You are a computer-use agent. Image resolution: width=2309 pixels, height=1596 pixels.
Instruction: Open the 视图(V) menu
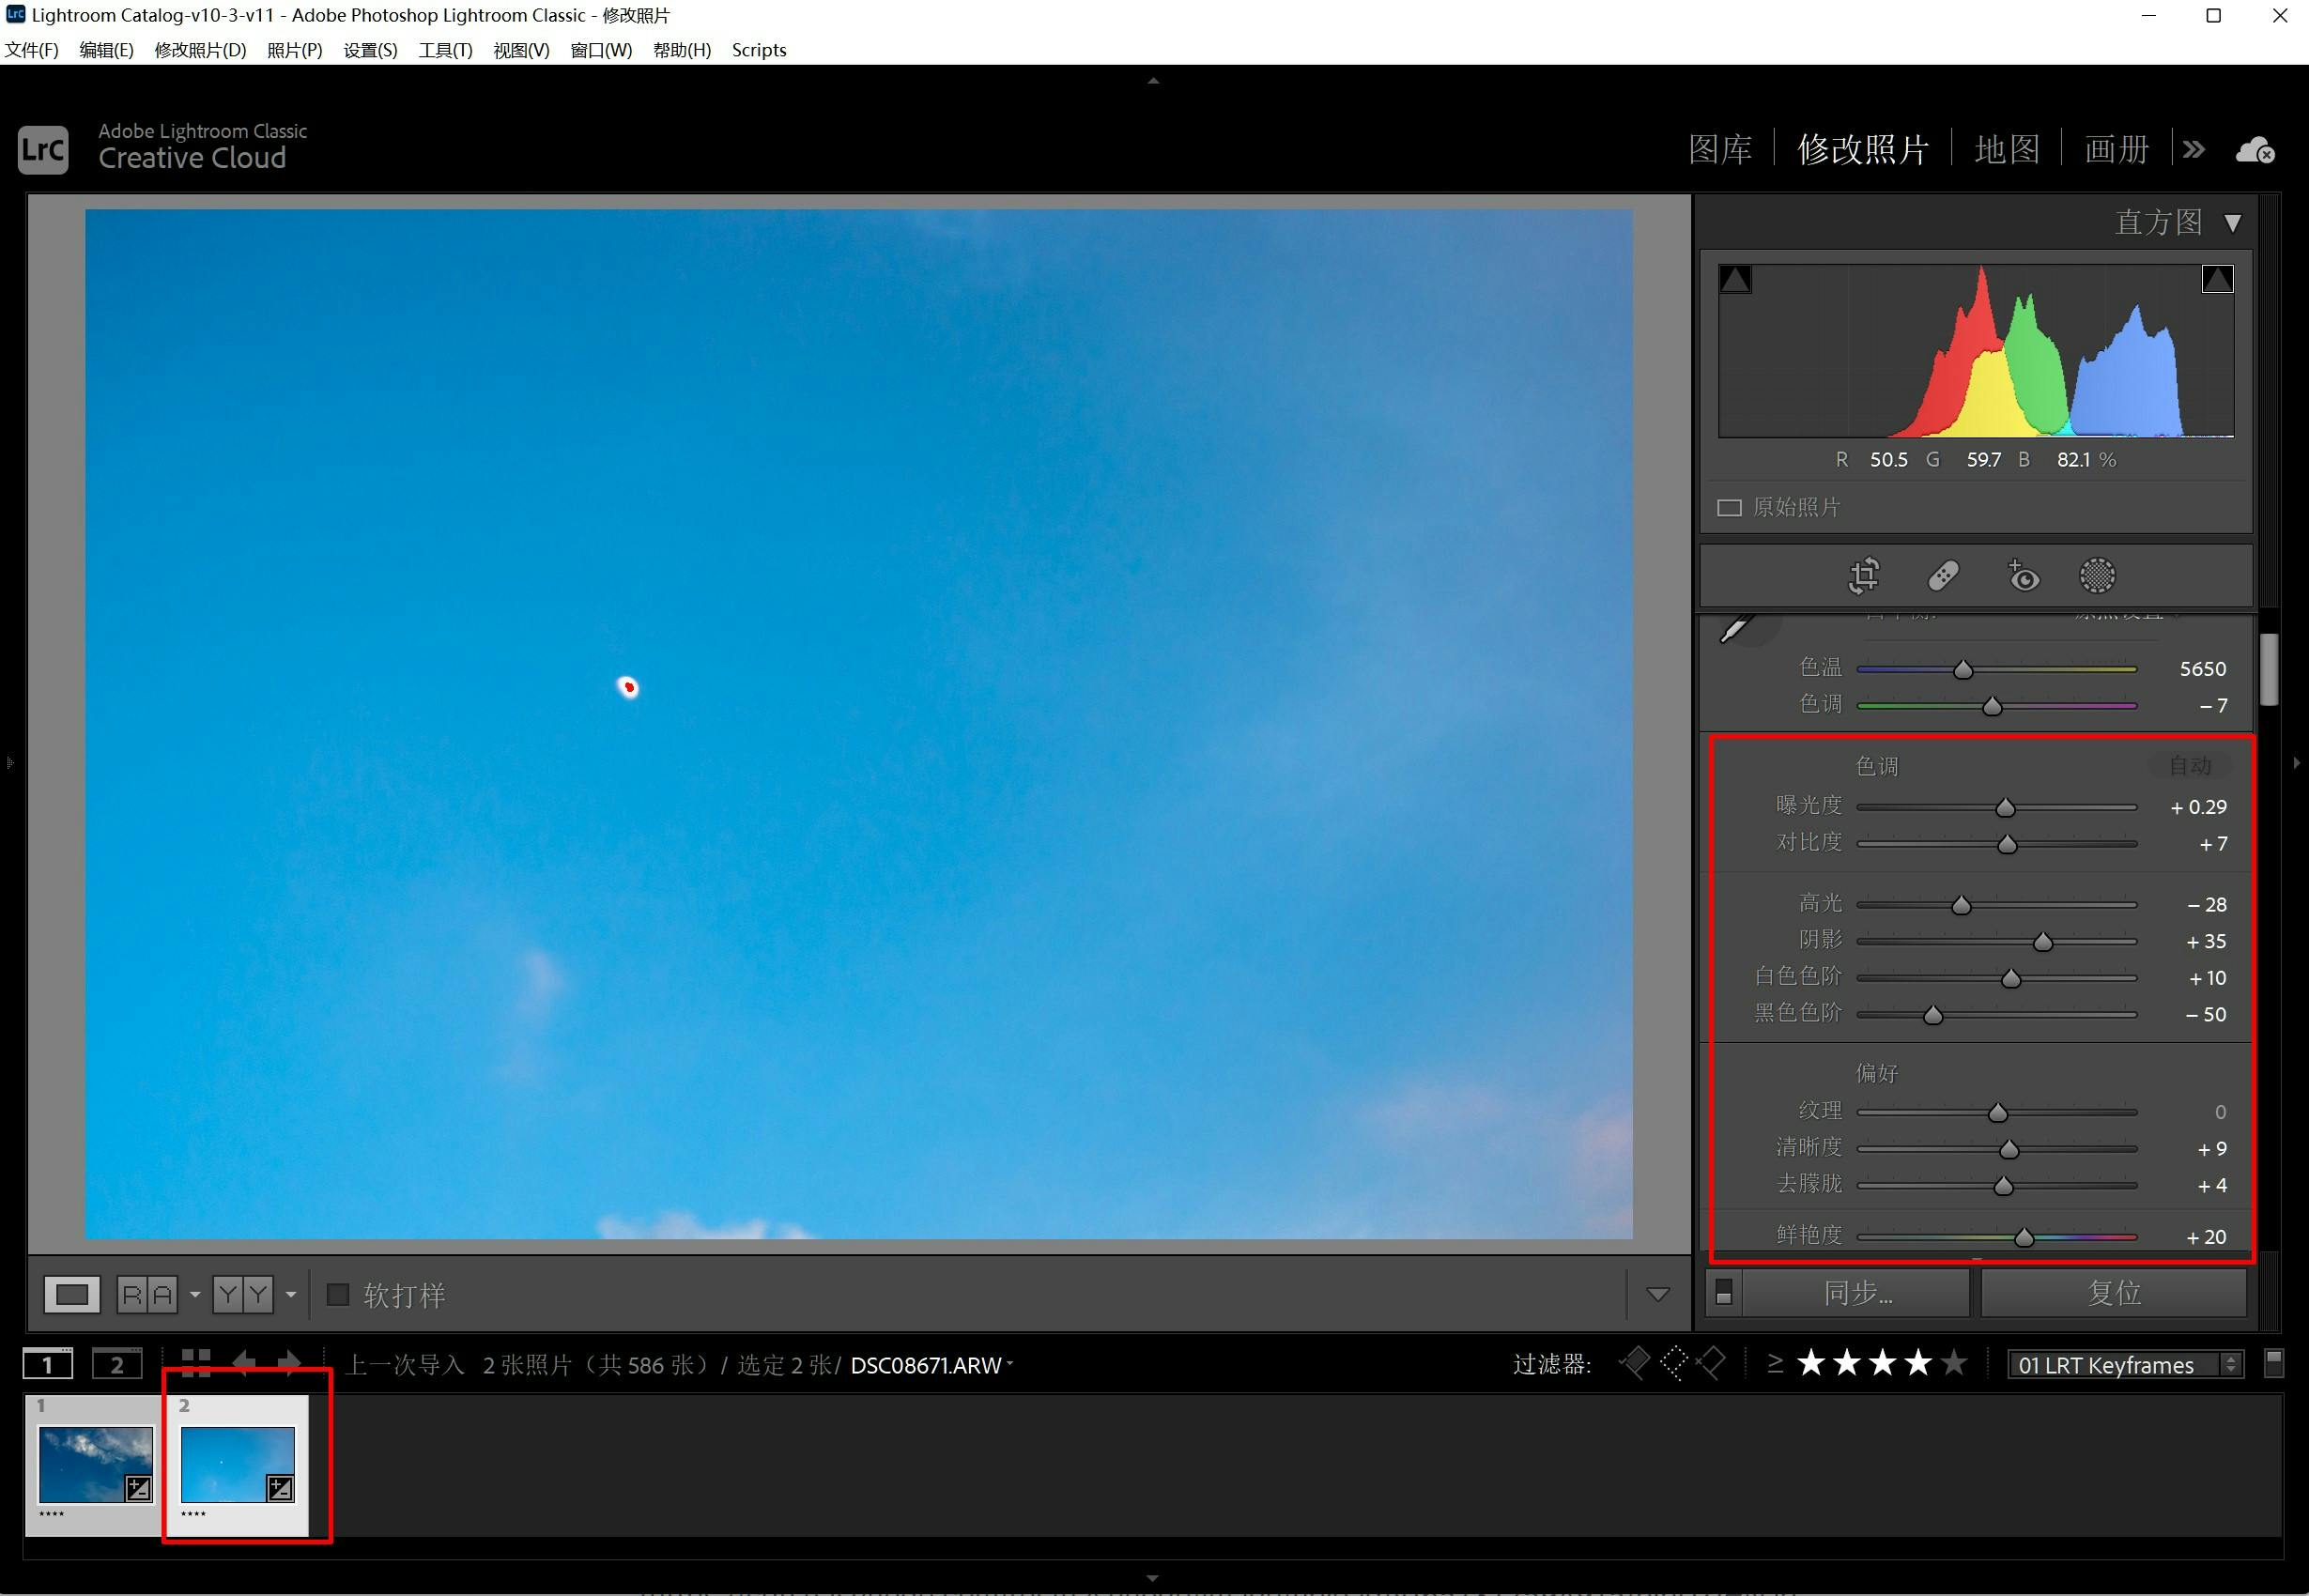click(521, 50)
